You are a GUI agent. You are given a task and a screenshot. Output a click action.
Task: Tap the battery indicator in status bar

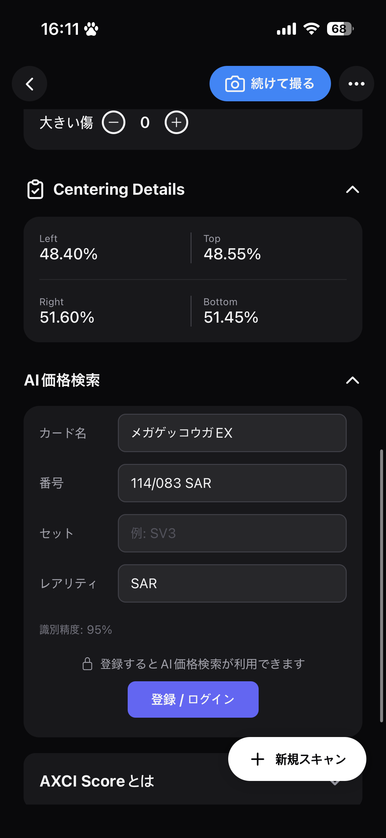tap(340, 29)
